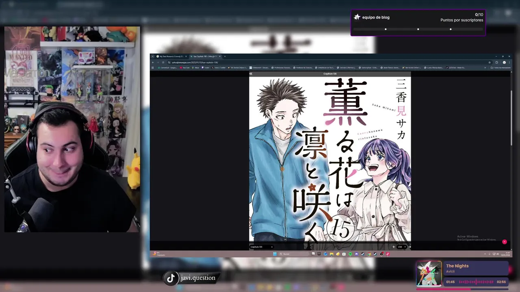520x292 pixels.
Task: Open the Twitch bookmark
Action: point(205,68)
